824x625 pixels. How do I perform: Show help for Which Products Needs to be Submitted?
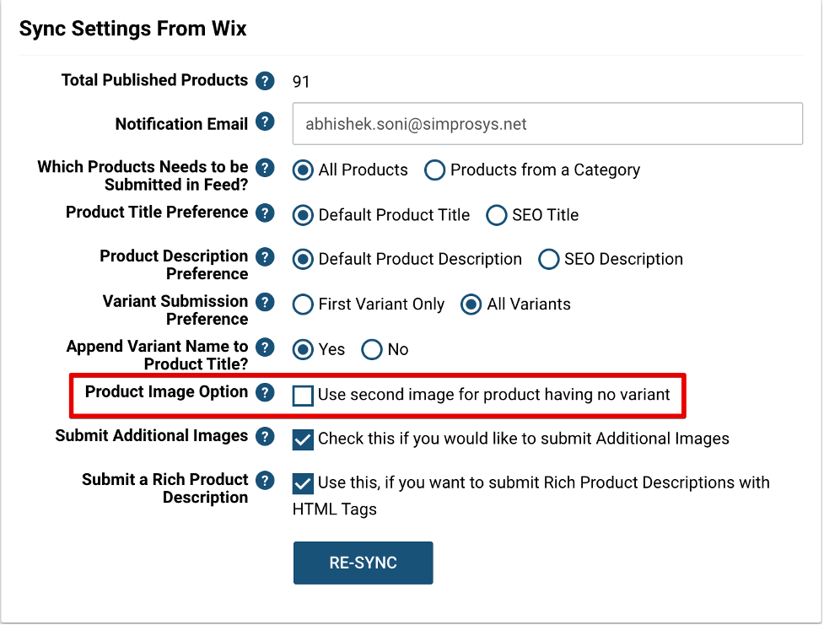(x=265, y=168)
